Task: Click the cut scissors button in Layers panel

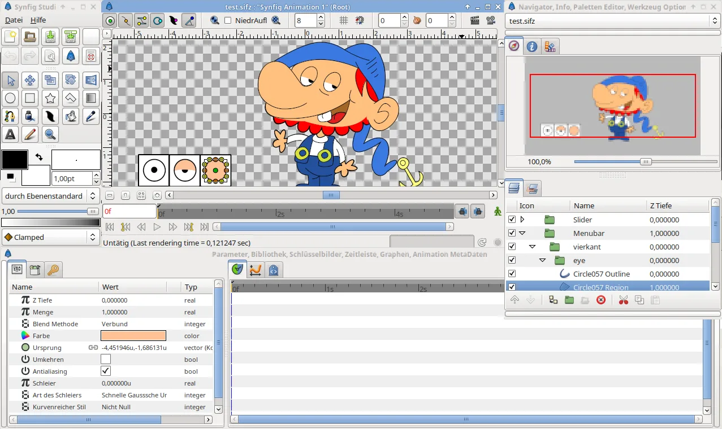Action: (624, 300)
